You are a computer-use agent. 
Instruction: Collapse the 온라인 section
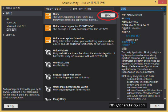tap(4, 13)
